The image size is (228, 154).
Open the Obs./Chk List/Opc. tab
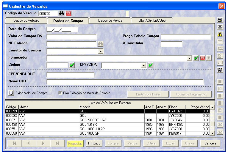(x=152, y=21)
